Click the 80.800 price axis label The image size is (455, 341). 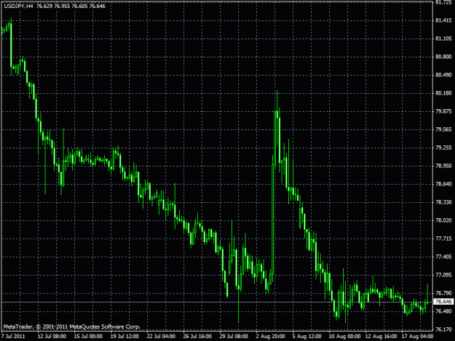pos(443,57)
